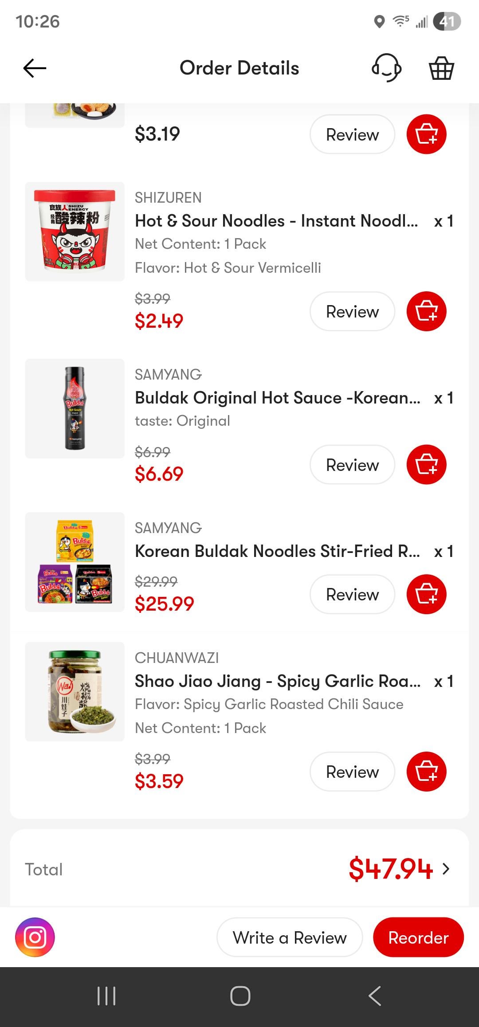
Task: Review the Hot & Sour Noodles item
Action: click(352, 311)
